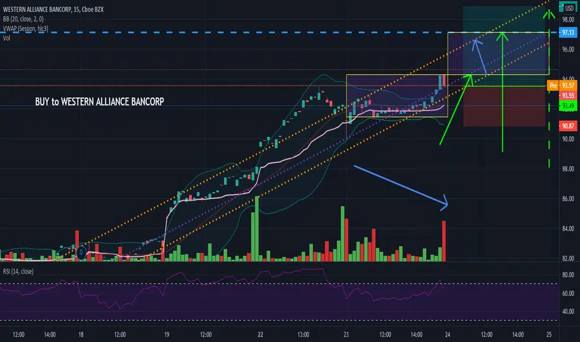Image resolution: width=580 pixels, height=342 pixels.
Task: Click the 13:00 time axis label
Action: pos(303,335)
